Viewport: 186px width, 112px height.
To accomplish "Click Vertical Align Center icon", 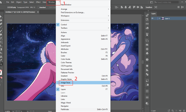I will click(138, 7).
